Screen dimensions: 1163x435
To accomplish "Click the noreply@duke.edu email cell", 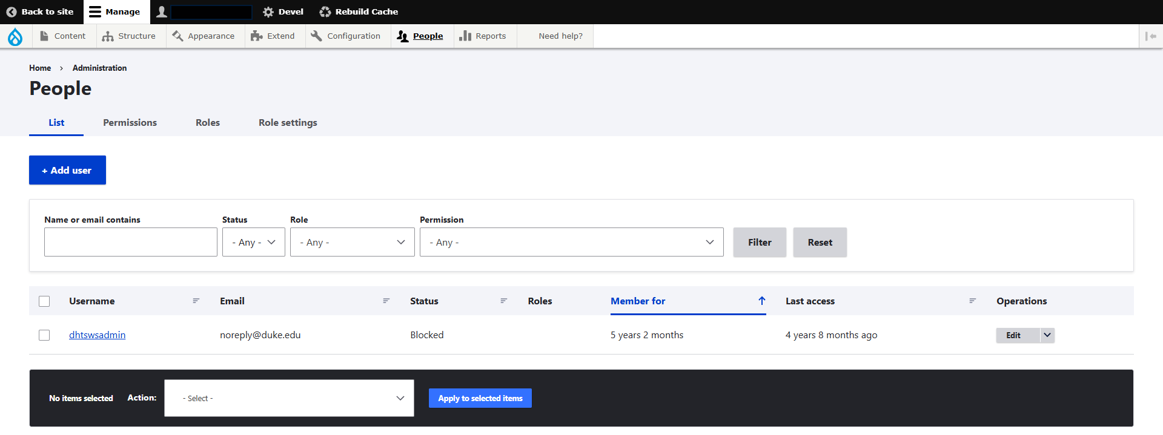I will coord(260,335).
